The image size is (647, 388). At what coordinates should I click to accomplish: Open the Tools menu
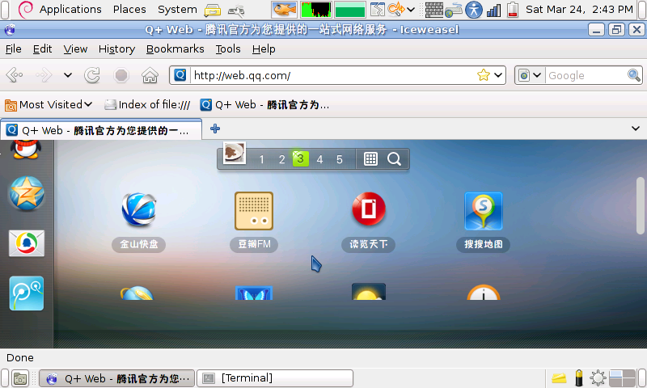(x=228, y=49)
